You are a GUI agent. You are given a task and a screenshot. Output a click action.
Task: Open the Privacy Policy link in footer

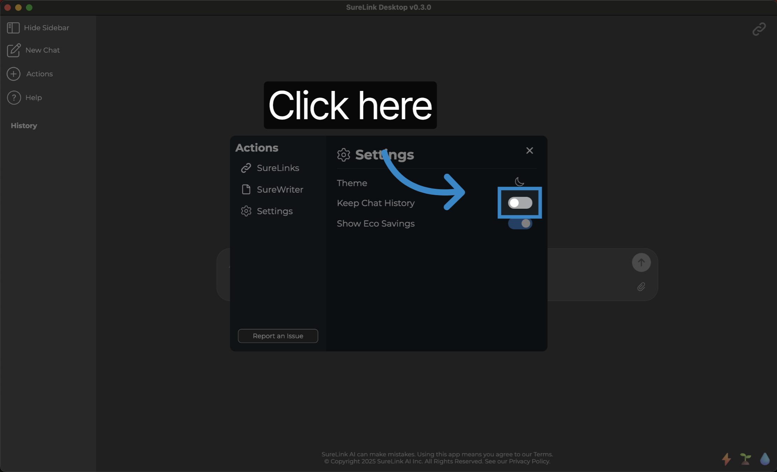coord(529,461)
